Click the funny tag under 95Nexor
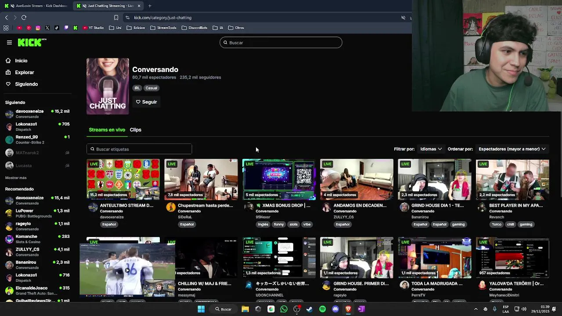This screenshot has width=562, height=316. tap(279, 224)
